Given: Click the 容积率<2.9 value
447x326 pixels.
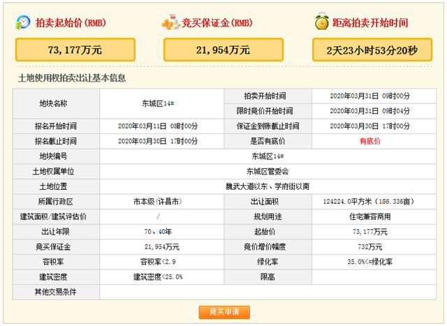Looking at the screenshot, I should tap(158, 262).
